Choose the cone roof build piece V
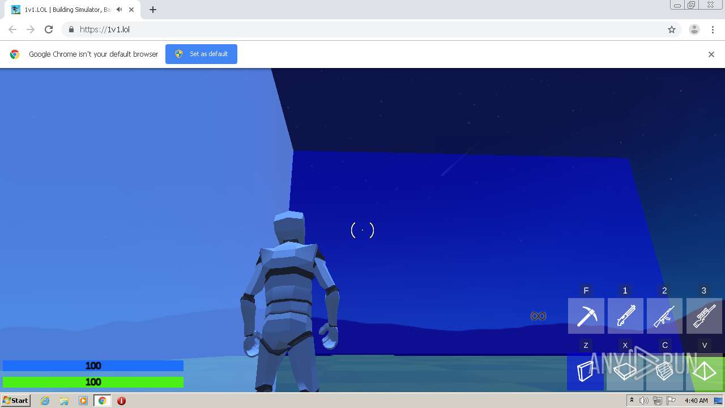The height and width of the screenshot is (408, 725). (x=704, y=372)
